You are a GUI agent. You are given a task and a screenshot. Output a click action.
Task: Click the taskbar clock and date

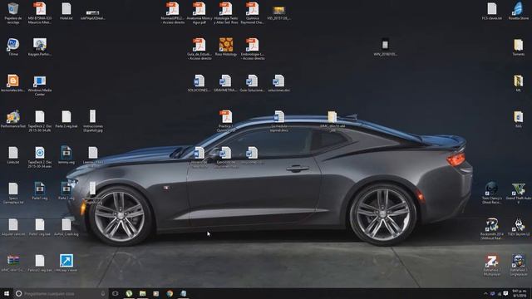point(519,293)
